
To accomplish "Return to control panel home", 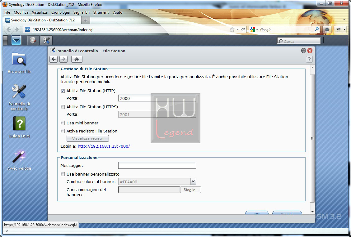I will (x=77, y=59).
